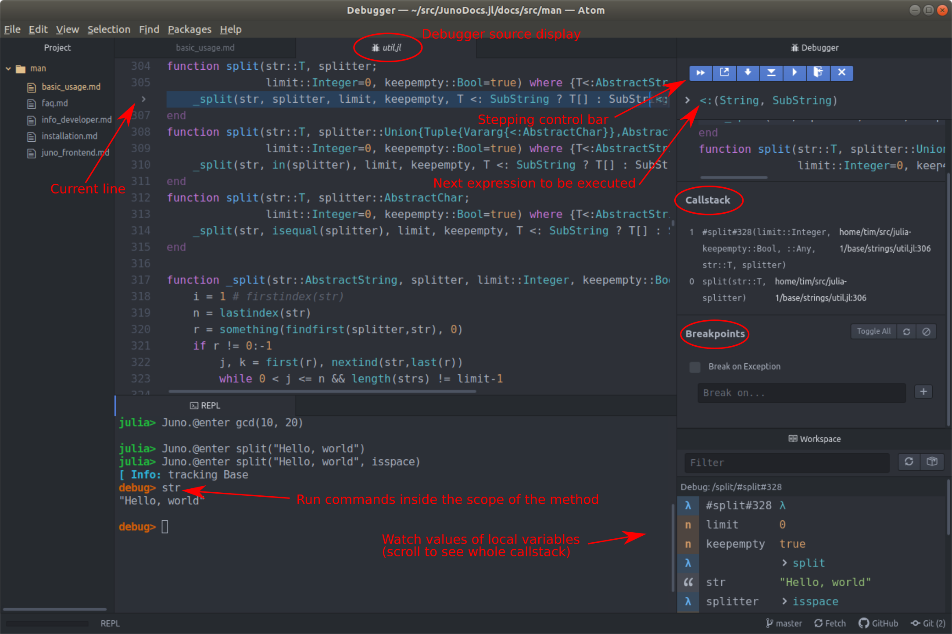Open the File menu

click(12, 29)
